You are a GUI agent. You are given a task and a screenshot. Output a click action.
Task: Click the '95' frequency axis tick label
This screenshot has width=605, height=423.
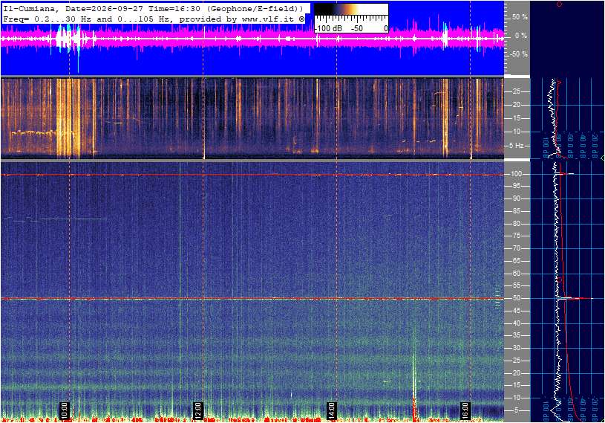click(x=516, y=186)
